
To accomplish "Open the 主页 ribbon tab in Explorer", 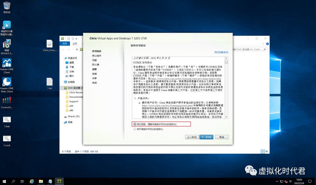I will (75, 44).
